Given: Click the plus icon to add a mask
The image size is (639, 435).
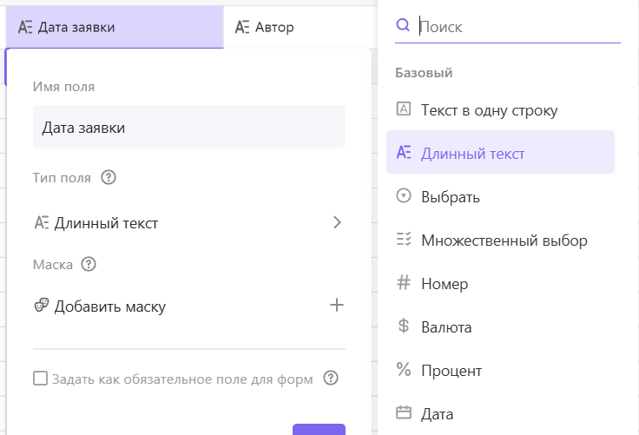Looking at the screenshot, I should point(337,305).
